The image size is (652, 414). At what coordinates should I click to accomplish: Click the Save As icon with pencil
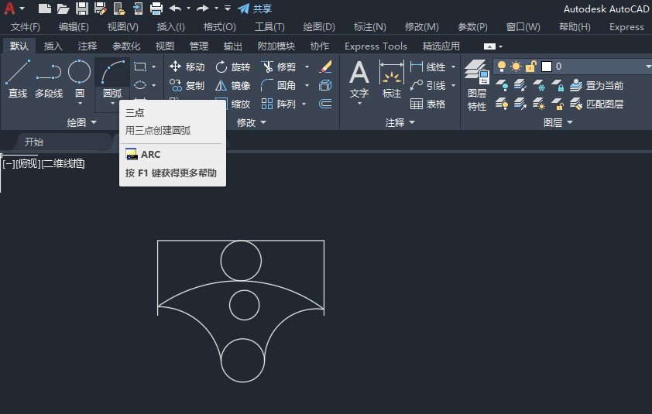pyautogui.click(x=100, y=9)
